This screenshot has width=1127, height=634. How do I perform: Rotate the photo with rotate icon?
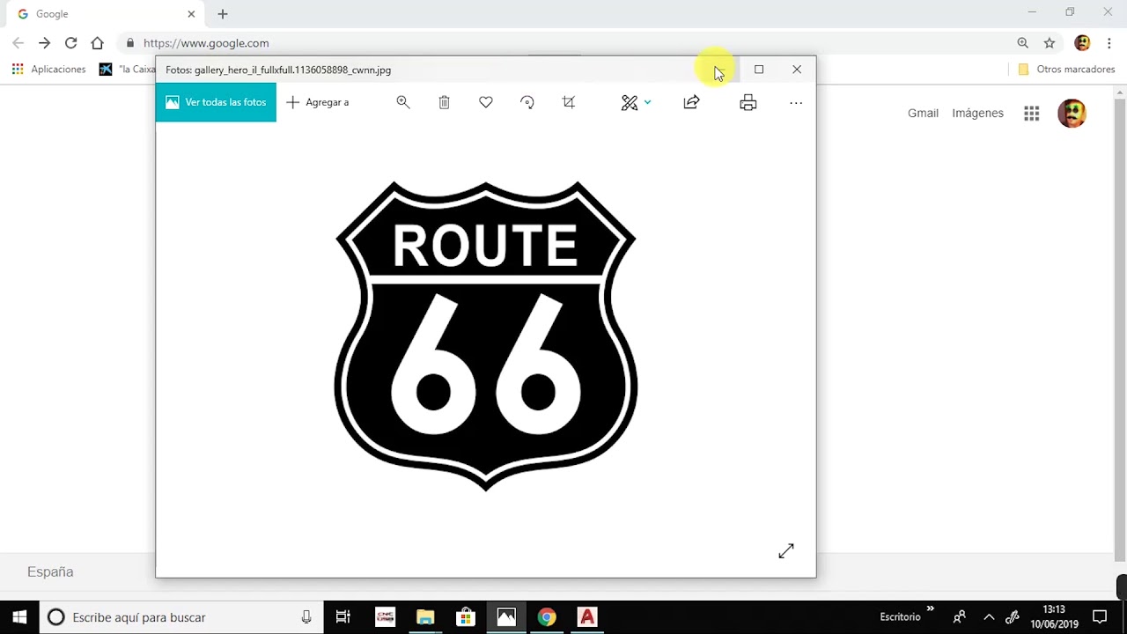point(527,102)
